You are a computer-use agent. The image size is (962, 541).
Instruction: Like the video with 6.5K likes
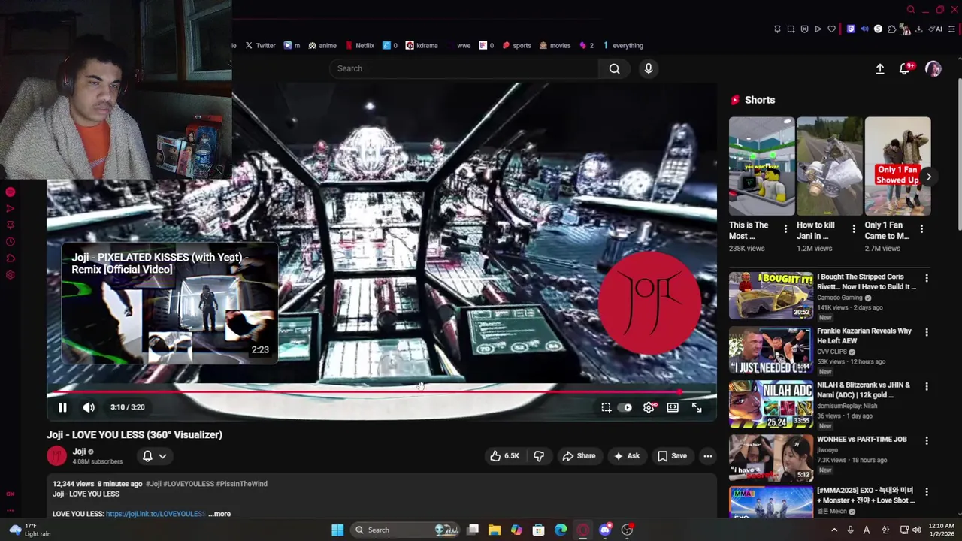click(505, 455)
